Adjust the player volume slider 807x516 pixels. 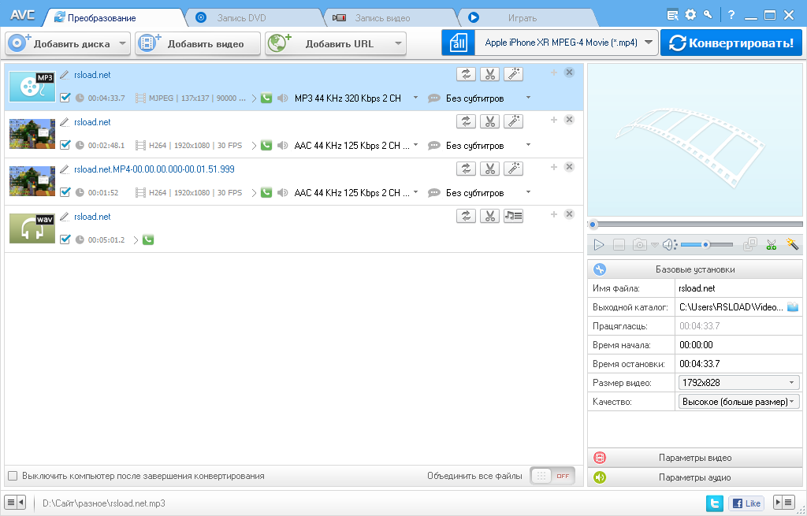click(707, 245)
